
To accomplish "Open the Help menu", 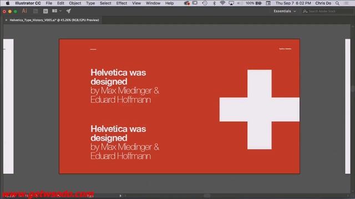I will click(x=169, y=3).
